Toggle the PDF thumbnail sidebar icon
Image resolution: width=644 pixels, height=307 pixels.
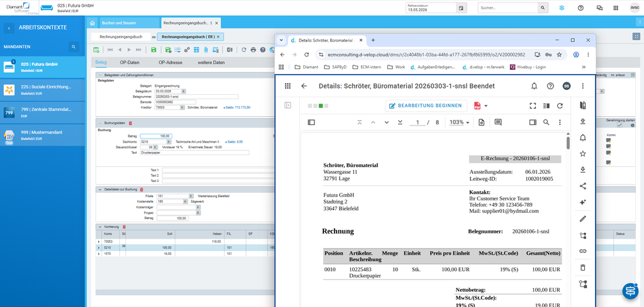(311, 122)
